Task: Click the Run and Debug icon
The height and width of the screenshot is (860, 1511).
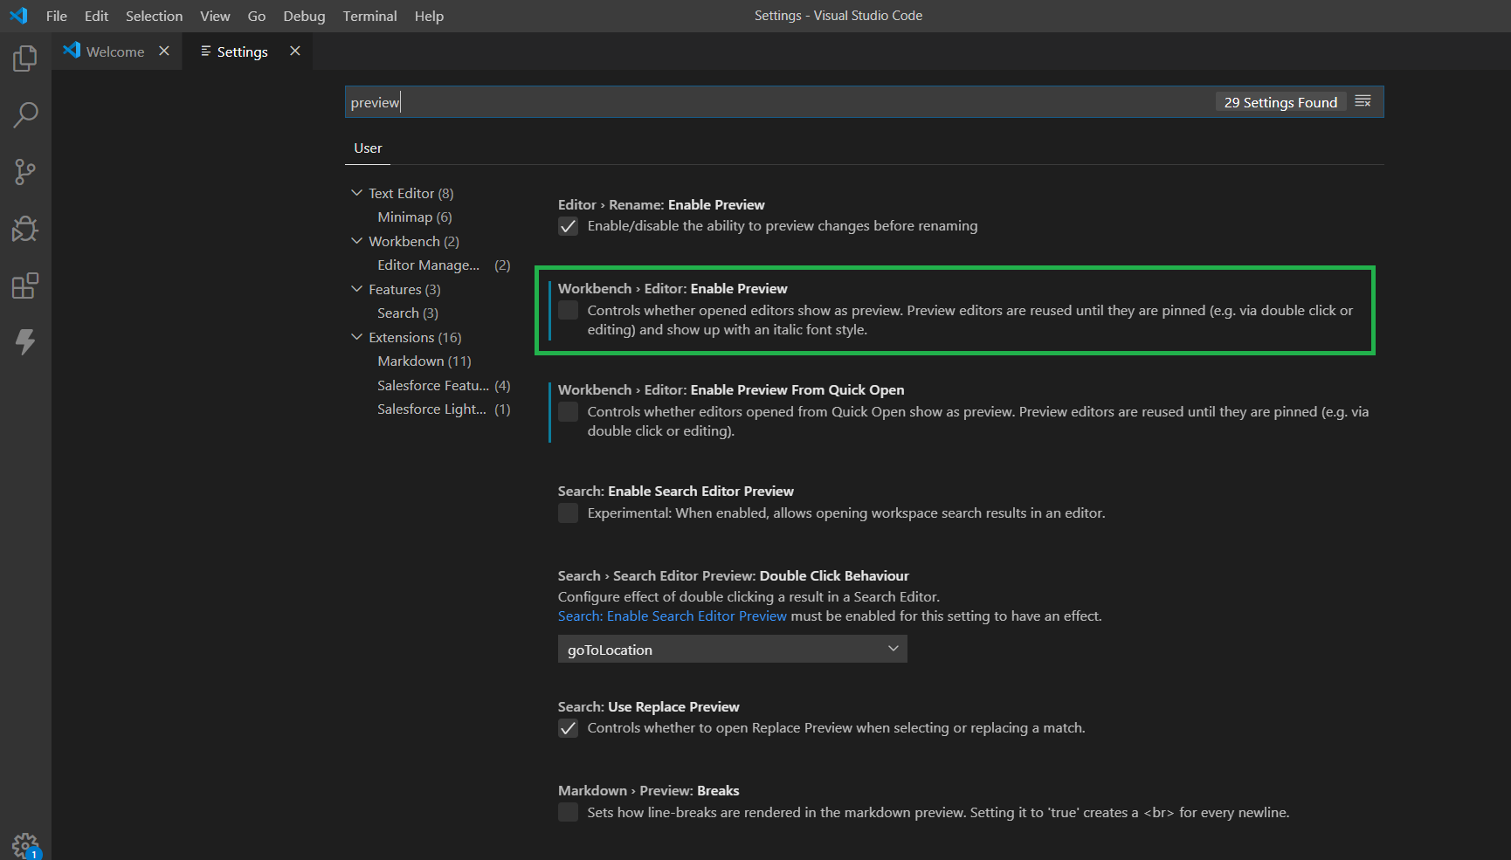Action: (x=24, y=229)
